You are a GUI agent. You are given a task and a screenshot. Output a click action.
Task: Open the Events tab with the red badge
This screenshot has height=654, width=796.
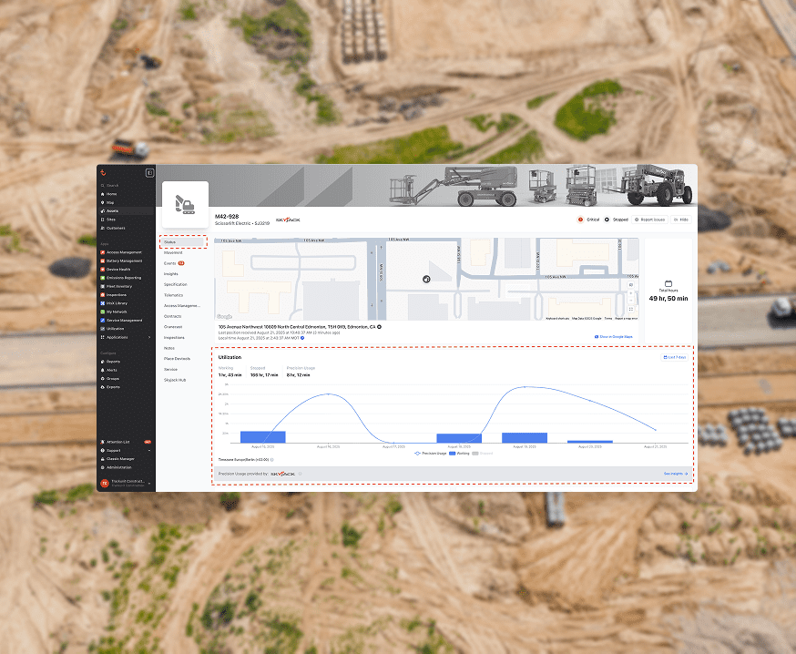coord(171,262)
